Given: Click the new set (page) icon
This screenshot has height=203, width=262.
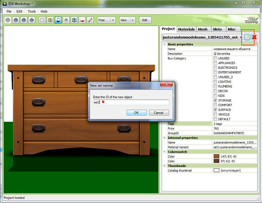Looking at the screenshot, I should click(x=247, y=37).
